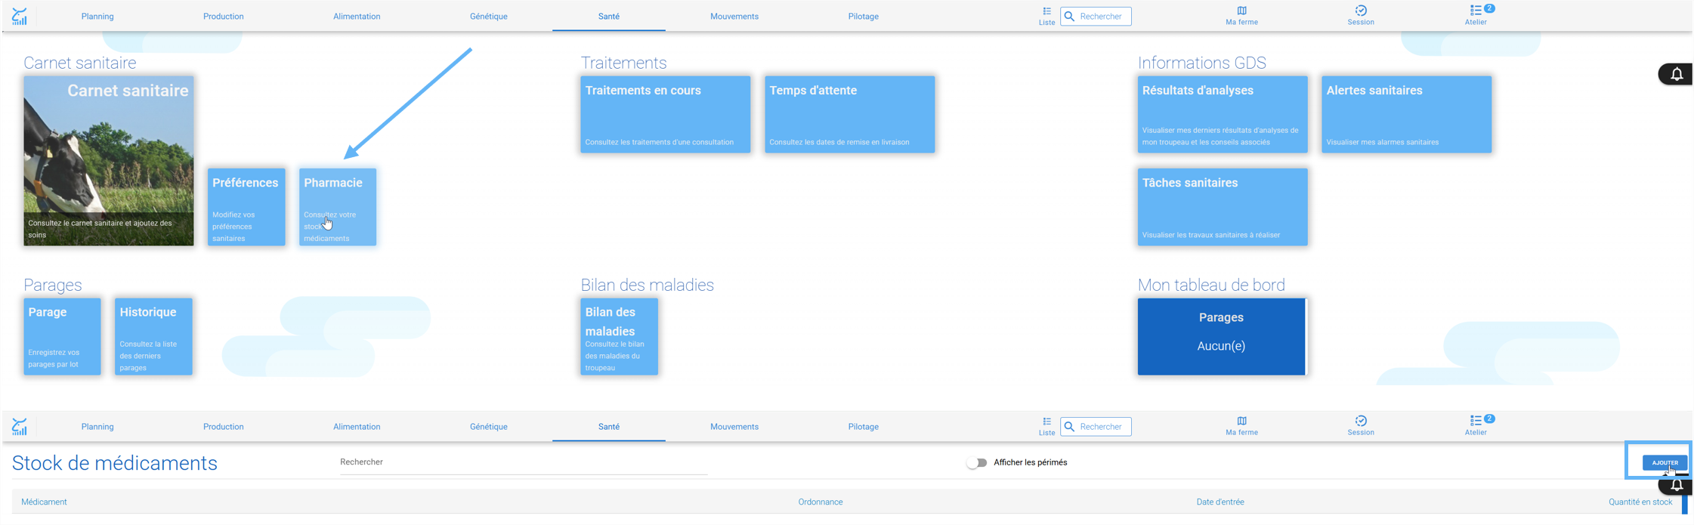Open Génétique tab above the Santé tiles
The width and height of the screenshot is (1694, 525).
489,16
